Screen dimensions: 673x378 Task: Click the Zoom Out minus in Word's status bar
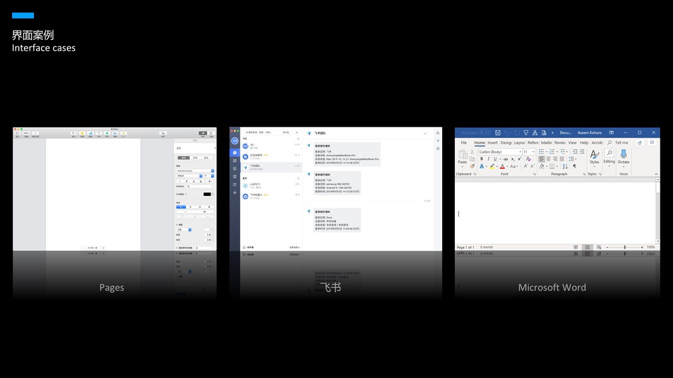coord(607,248)
